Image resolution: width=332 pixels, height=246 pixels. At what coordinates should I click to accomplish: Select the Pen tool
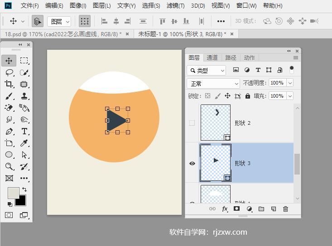[9, 132]
